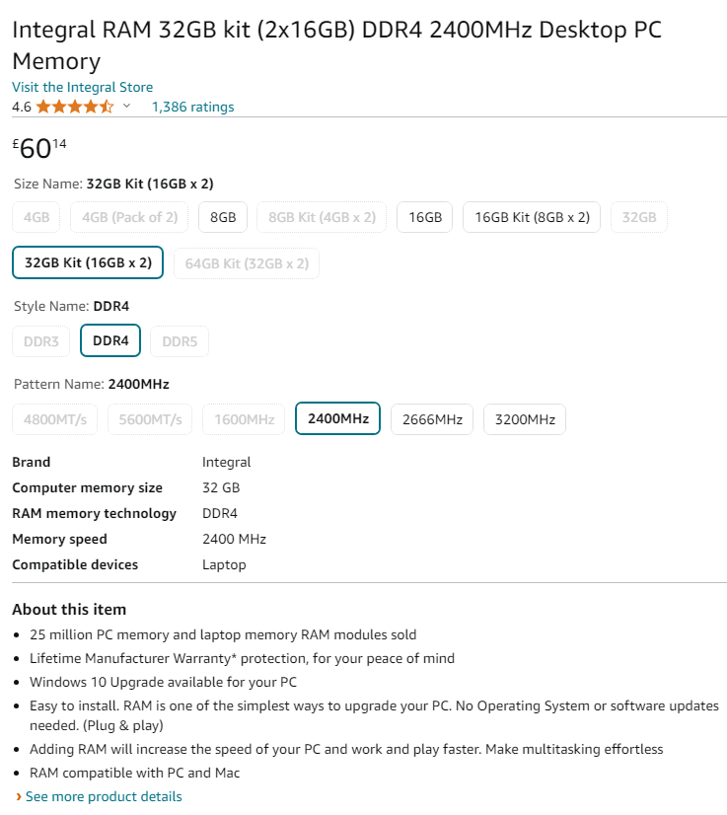Viewport: 727px width, 815px height.
Task: Click the unavailable 4800MT/s option
Action: [54, 418]
